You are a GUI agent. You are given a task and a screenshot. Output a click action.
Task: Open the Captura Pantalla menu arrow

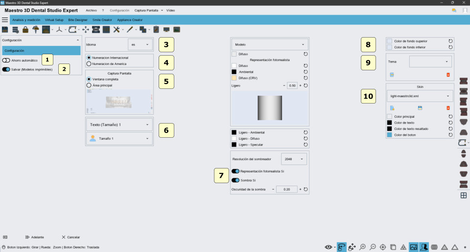(x=162, y=10)
